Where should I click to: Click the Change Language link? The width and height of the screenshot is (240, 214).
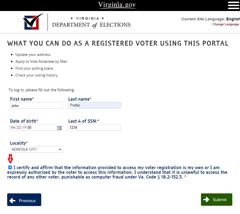point(225,24)
